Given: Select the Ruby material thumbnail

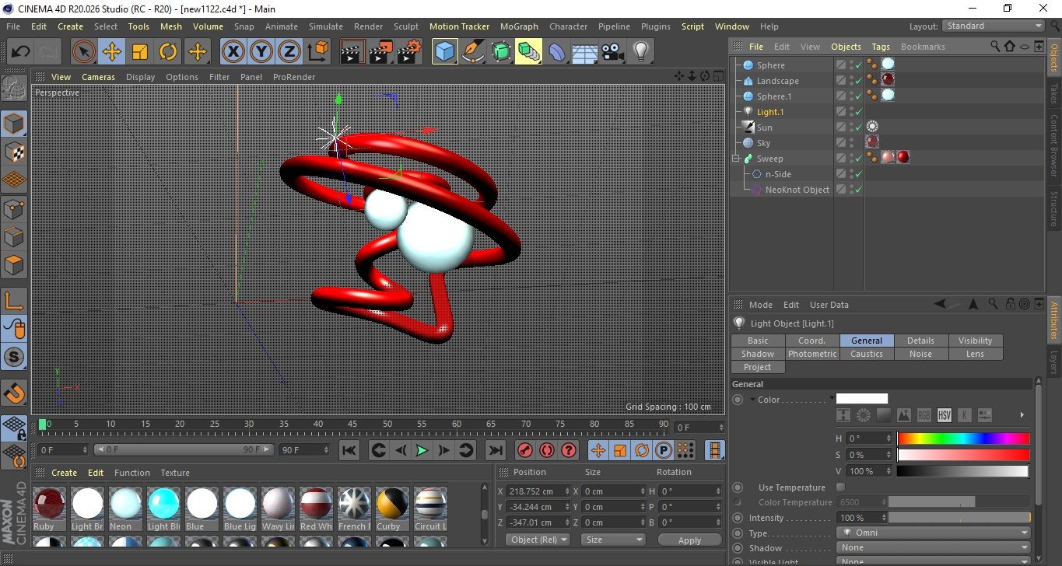Looking at the screenshot, I should pos(49,505).
